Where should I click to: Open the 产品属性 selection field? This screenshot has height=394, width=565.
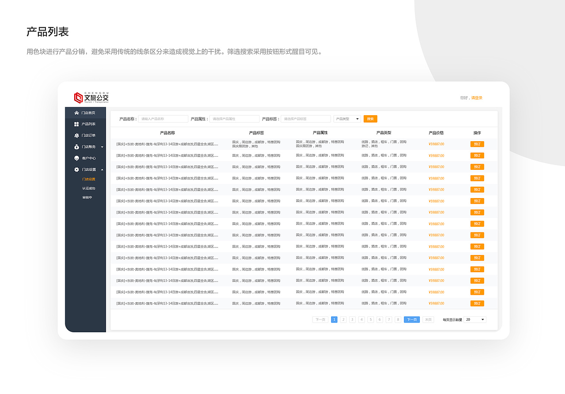click(234, 119)
